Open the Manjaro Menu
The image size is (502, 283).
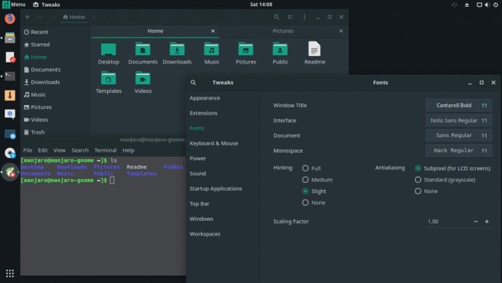pos(14,5)
